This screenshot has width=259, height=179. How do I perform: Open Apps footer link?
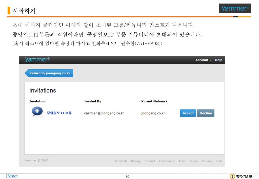coord(182,161)
